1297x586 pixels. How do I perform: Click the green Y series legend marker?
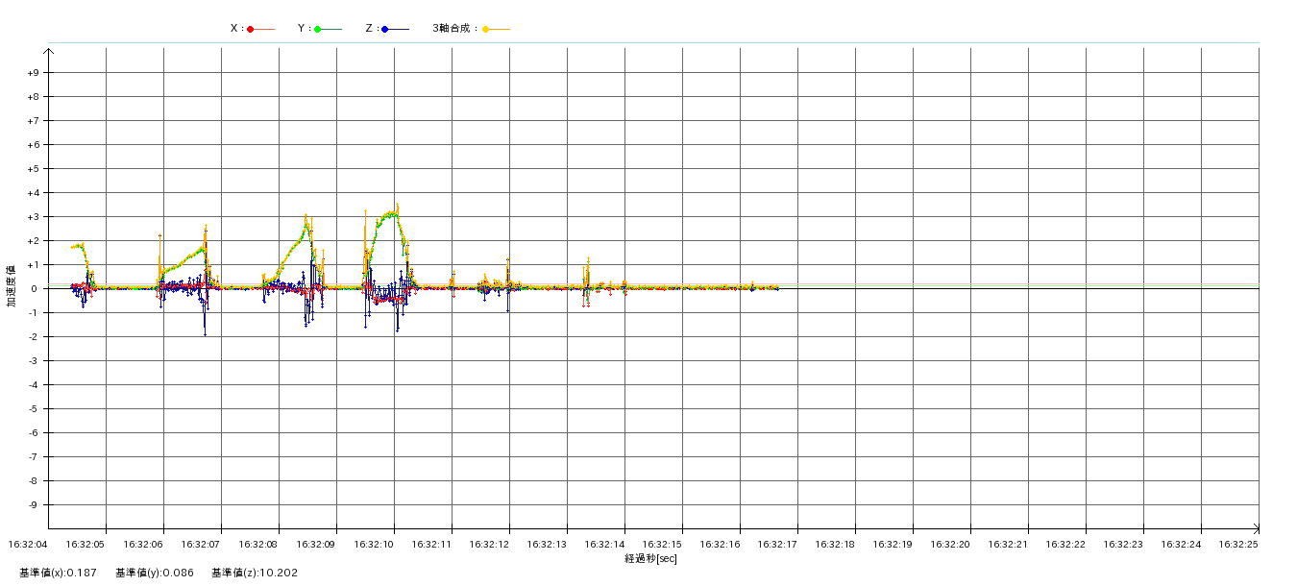pyautogui.click(x=318, y=29)
